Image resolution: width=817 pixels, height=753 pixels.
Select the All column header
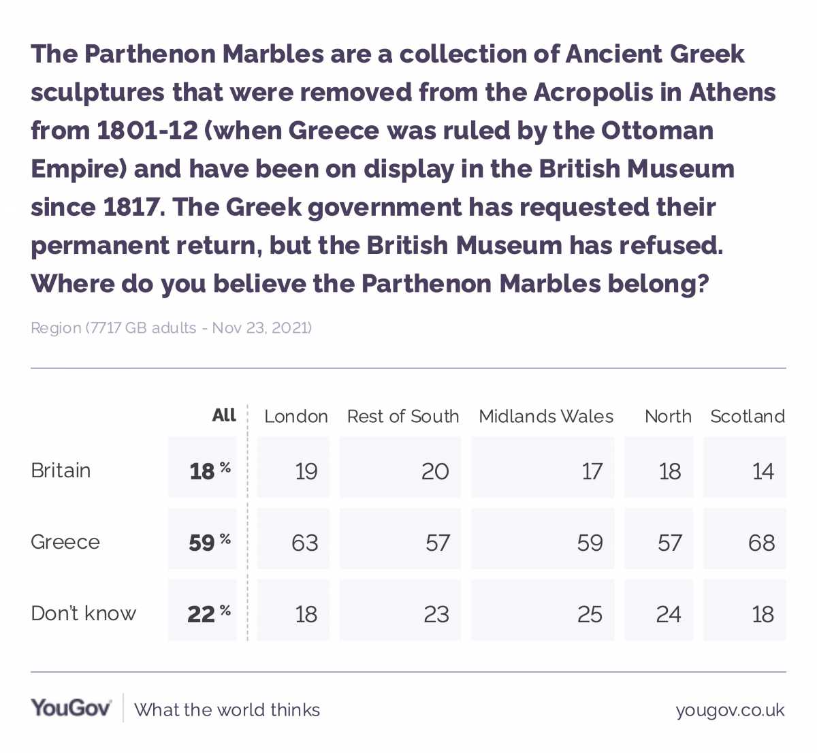pyautogui.click(x=224, y=415)
